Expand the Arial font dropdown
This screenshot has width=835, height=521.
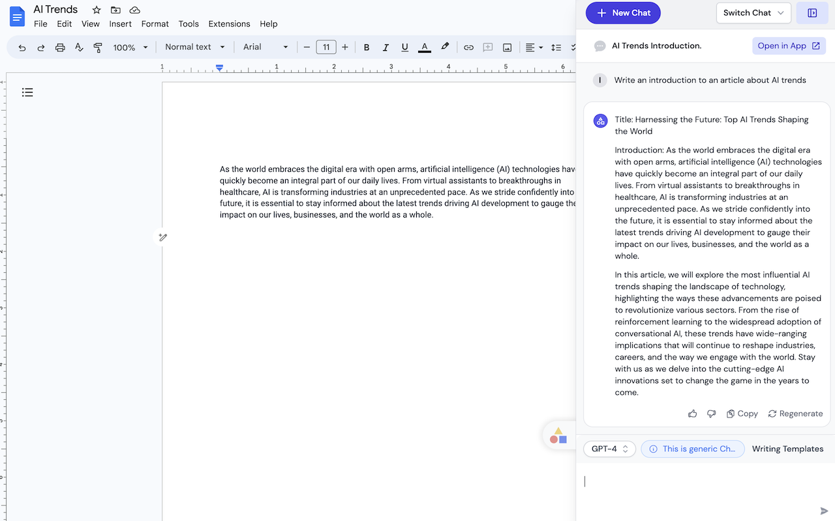point(265,47)
